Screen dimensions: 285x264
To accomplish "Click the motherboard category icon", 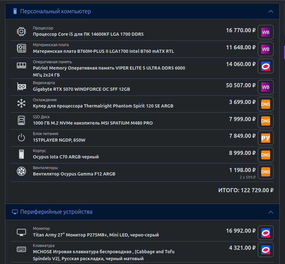I will [22, 48].
